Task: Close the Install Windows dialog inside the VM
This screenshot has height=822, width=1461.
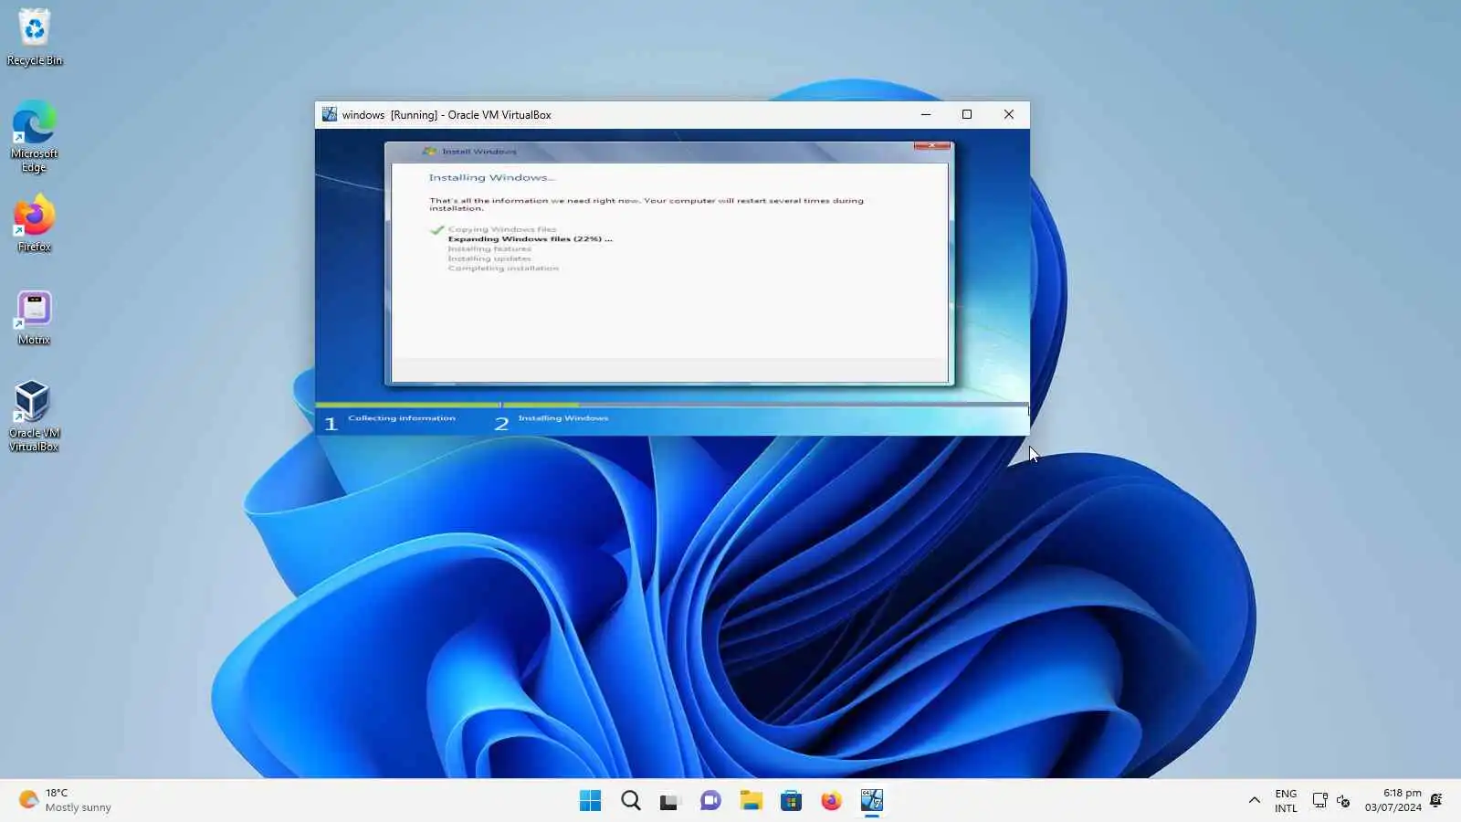Action: pyautogui.click(x=931, y=146)
